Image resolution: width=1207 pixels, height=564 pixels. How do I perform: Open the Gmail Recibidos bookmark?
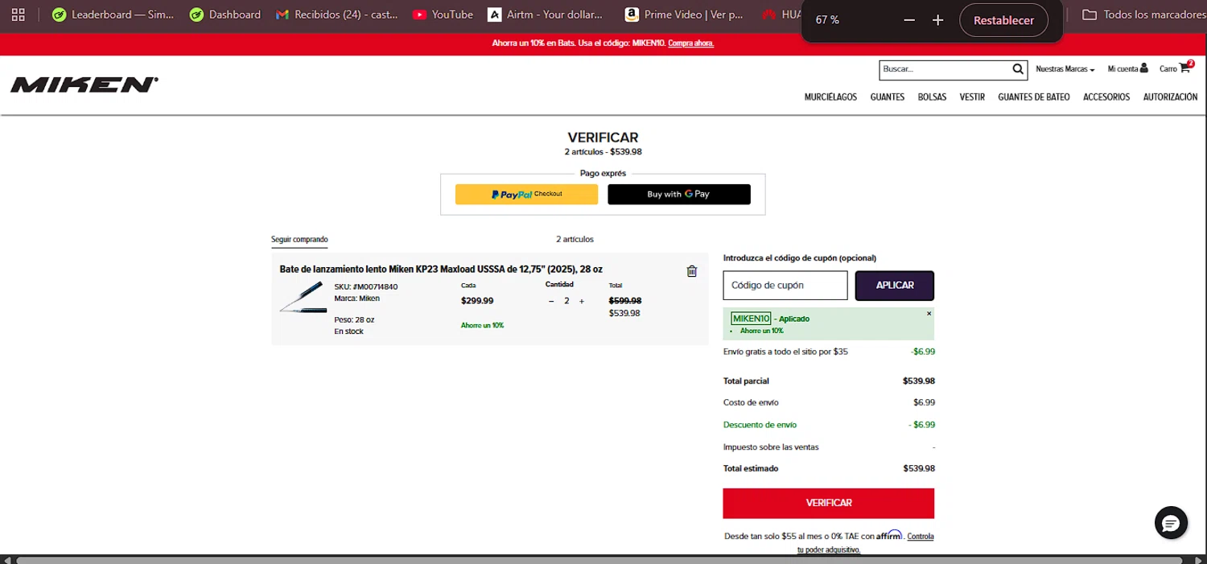pos(337,14)
